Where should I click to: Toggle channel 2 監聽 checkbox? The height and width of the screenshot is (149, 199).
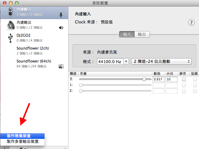pos(195,91)
